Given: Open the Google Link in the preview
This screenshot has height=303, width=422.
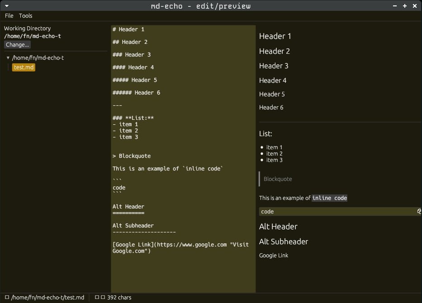Looking at the screenshot, I should [x=273, y=256].
